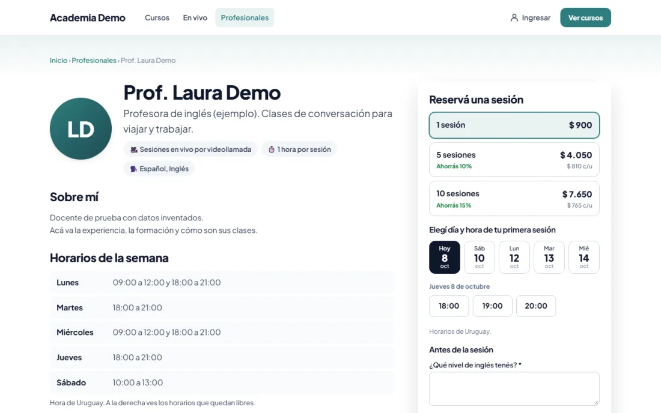Open the En vivo menu item
Viewport: 661px width, 413px height.
tap(195, 17)
